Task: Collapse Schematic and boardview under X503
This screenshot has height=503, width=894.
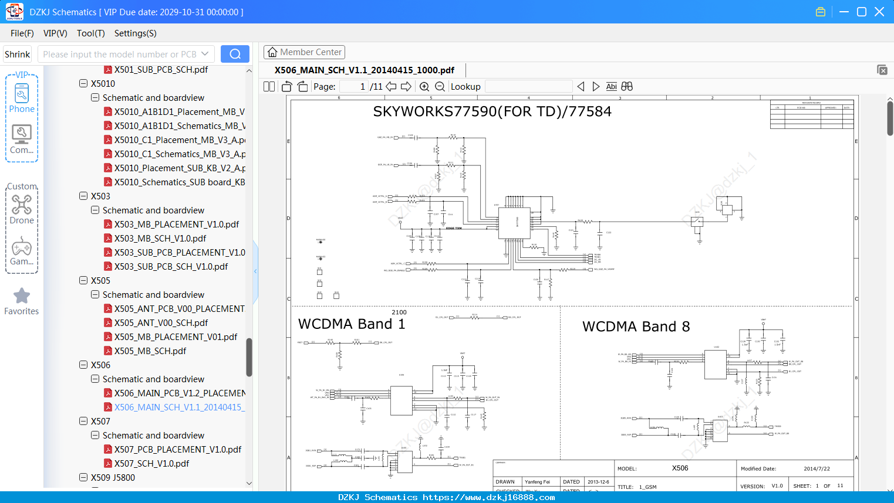Action: point(95,210)
